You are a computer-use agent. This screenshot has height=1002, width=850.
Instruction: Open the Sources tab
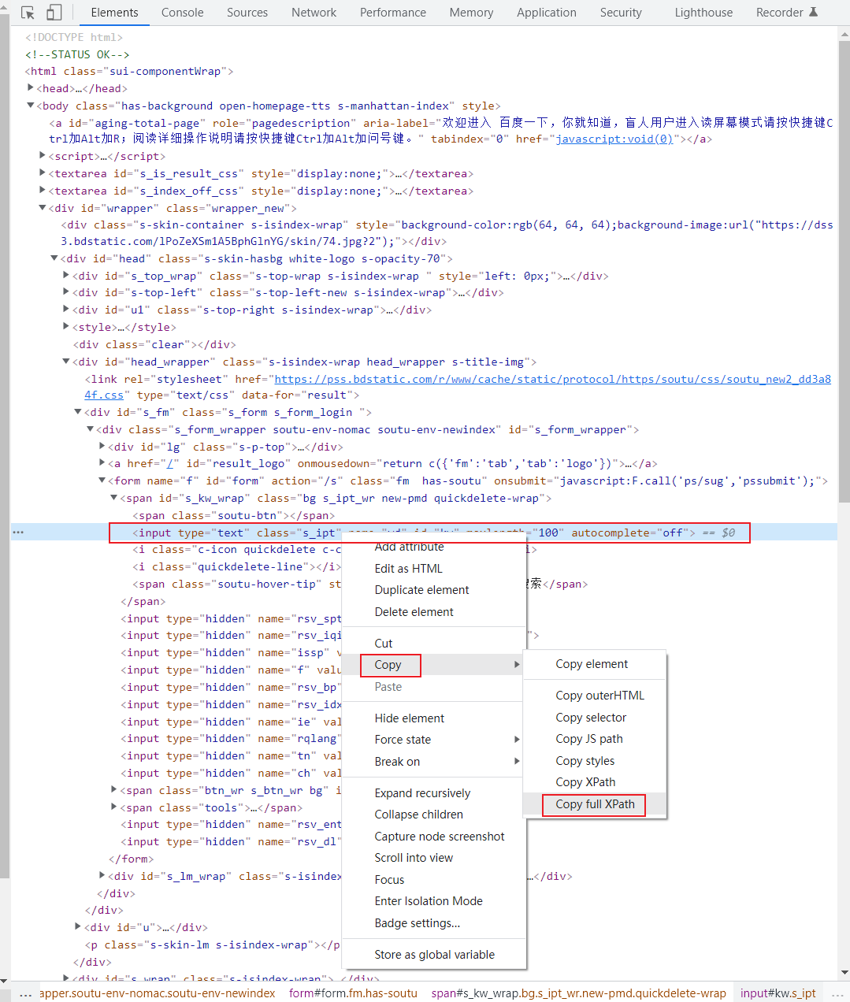(247, 13)
